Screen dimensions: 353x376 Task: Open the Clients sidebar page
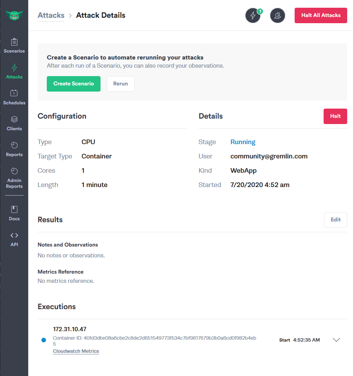pos(14,123)
